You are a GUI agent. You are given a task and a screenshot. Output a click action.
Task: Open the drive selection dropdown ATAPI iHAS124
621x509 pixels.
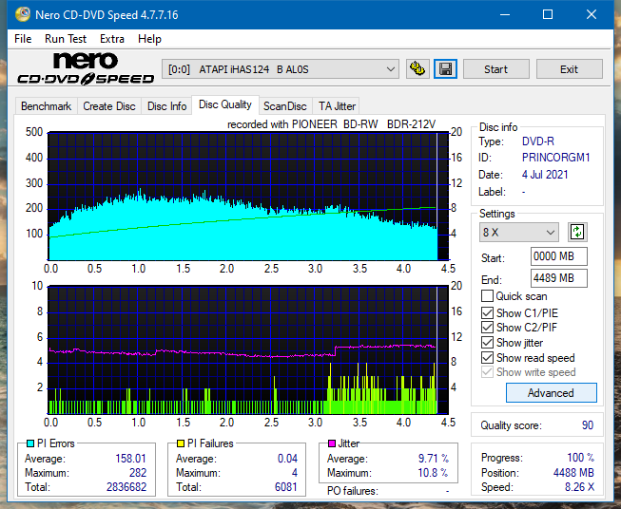point(280,69)
